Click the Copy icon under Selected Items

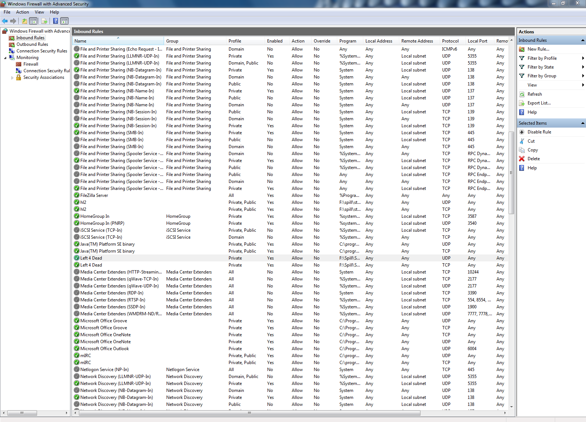tap(522, 150)
